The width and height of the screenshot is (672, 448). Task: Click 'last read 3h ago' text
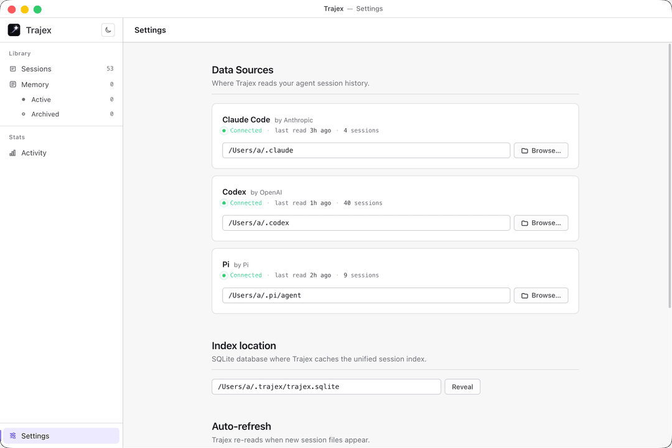click(303, 130)
